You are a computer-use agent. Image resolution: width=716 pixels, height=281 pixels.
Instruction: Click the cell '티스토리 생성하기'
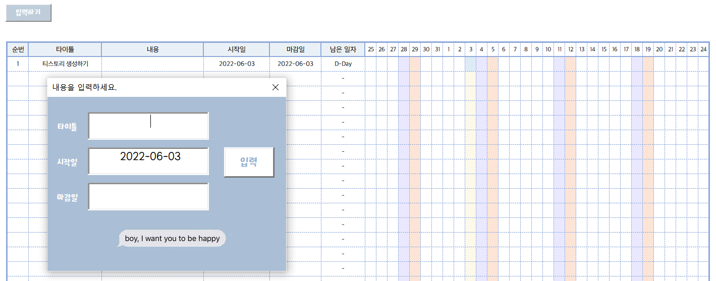click(65, 64)
